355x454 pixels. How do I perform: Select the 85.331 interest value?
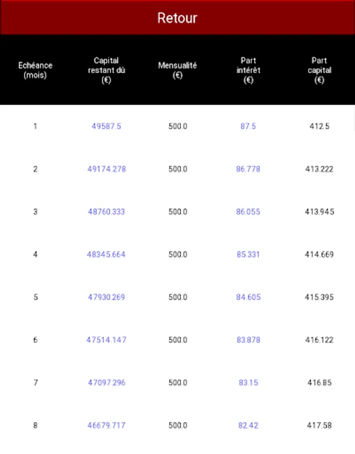tap(248, 255)
